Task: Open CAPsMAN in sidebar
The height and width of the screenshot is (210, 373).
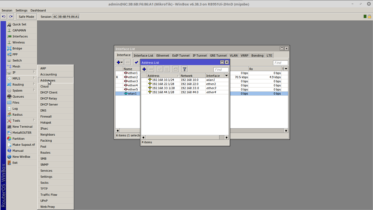Action: [22, 30]
